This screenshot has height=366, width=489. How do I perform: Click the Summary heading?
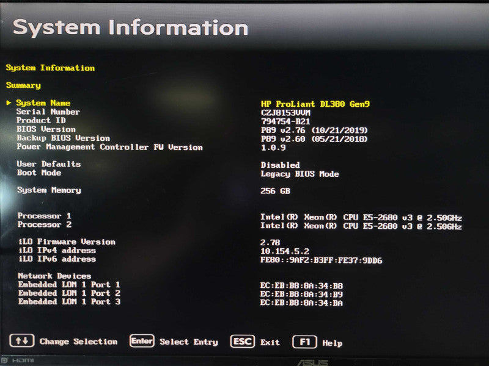(x=23, y=85)
